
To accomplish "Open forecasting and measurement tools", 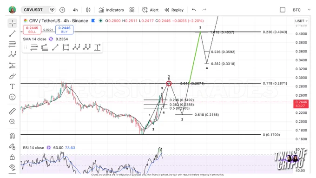I will tap(12, 66).
